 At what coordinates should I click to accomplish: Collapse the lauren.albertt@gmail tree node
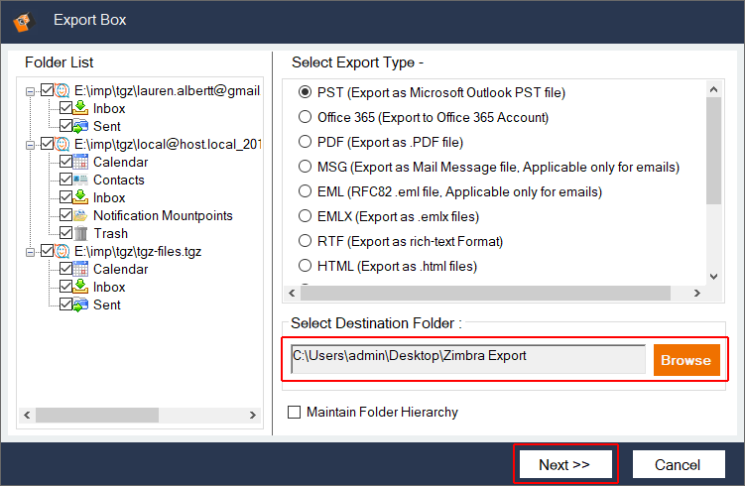(31, 91)
